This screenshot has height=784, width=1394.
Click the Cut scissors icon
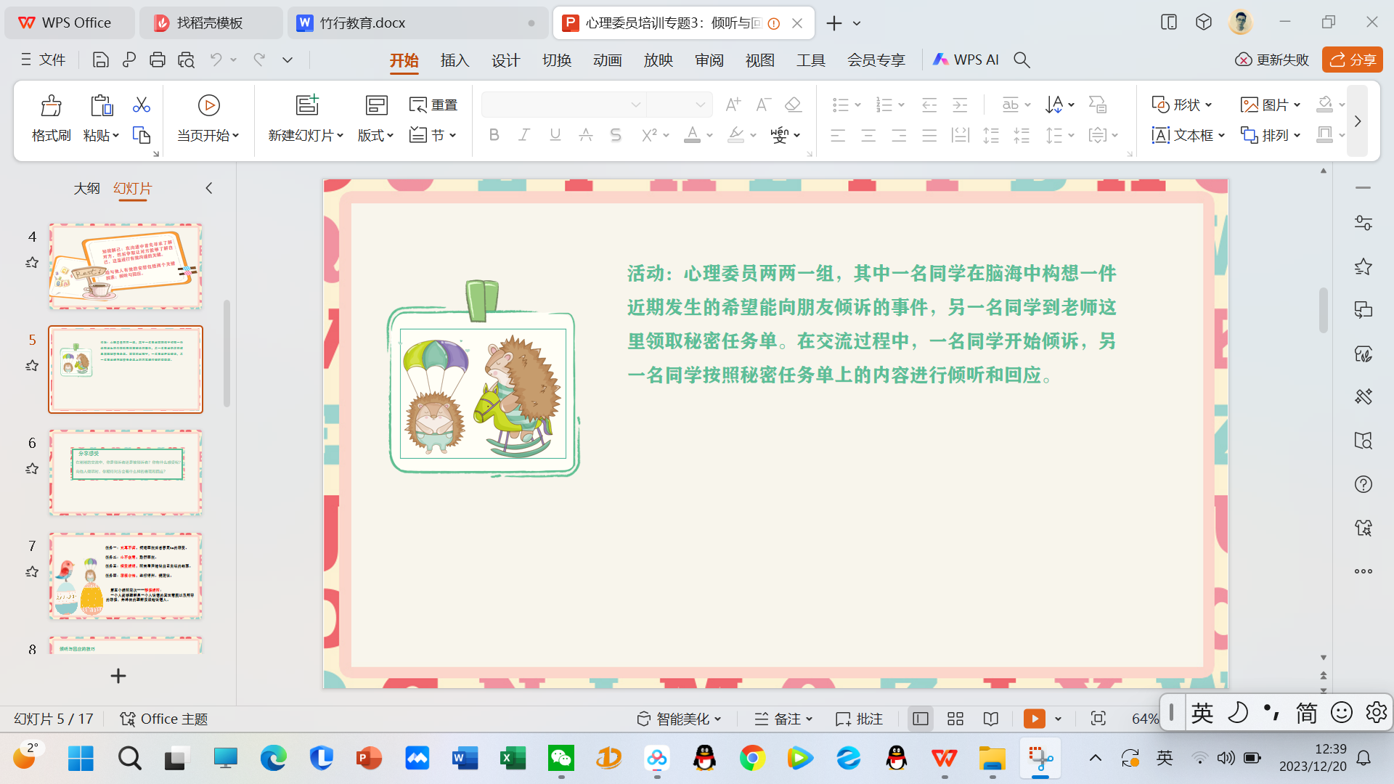(x=142, y=105)
